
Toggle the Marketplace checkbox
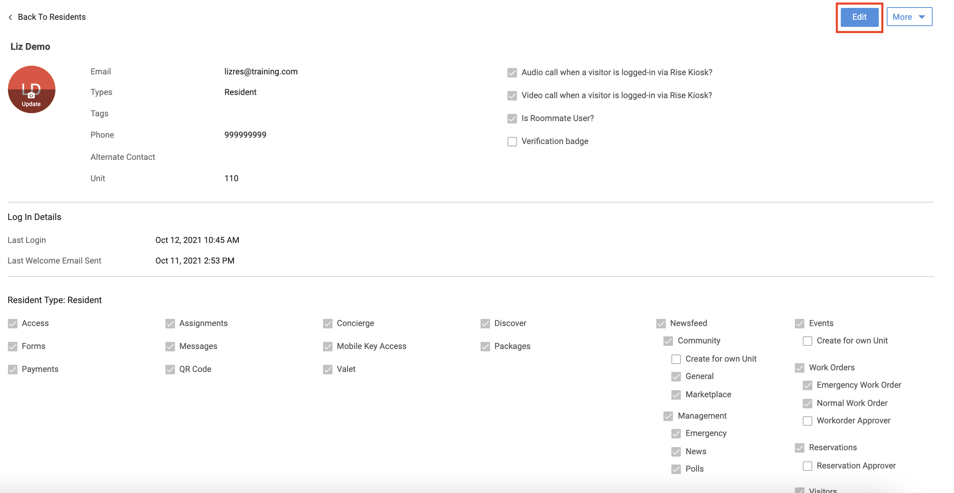click(x=676, y=395)
